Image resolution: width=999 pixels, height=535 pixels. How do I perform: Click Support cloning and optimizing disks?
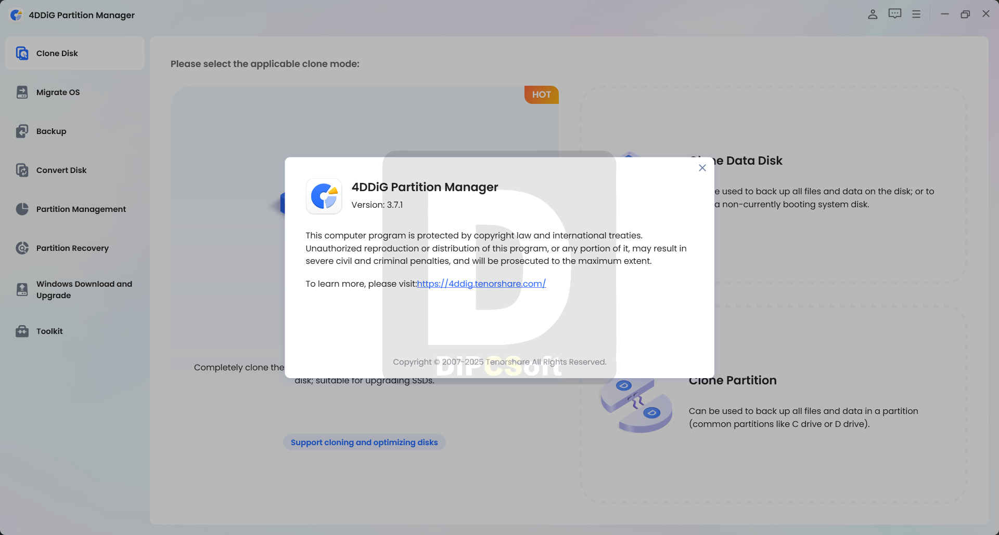pos(364,442)
